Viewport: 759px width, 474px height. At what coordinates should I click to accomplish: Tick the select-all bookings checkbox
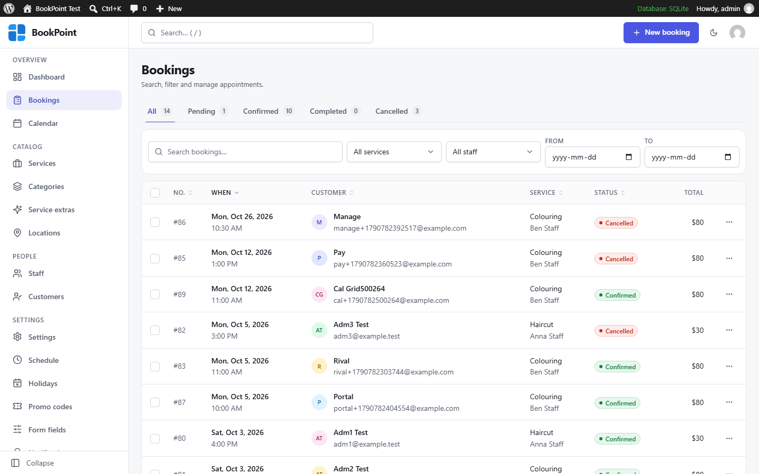(155, 193)
